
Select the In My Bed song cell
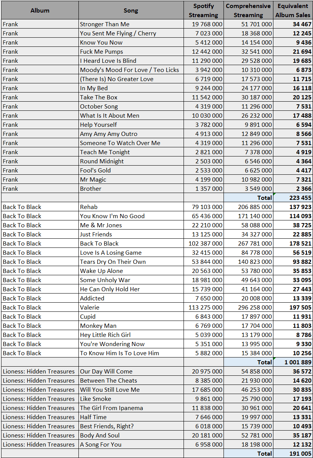coord(131,88)
